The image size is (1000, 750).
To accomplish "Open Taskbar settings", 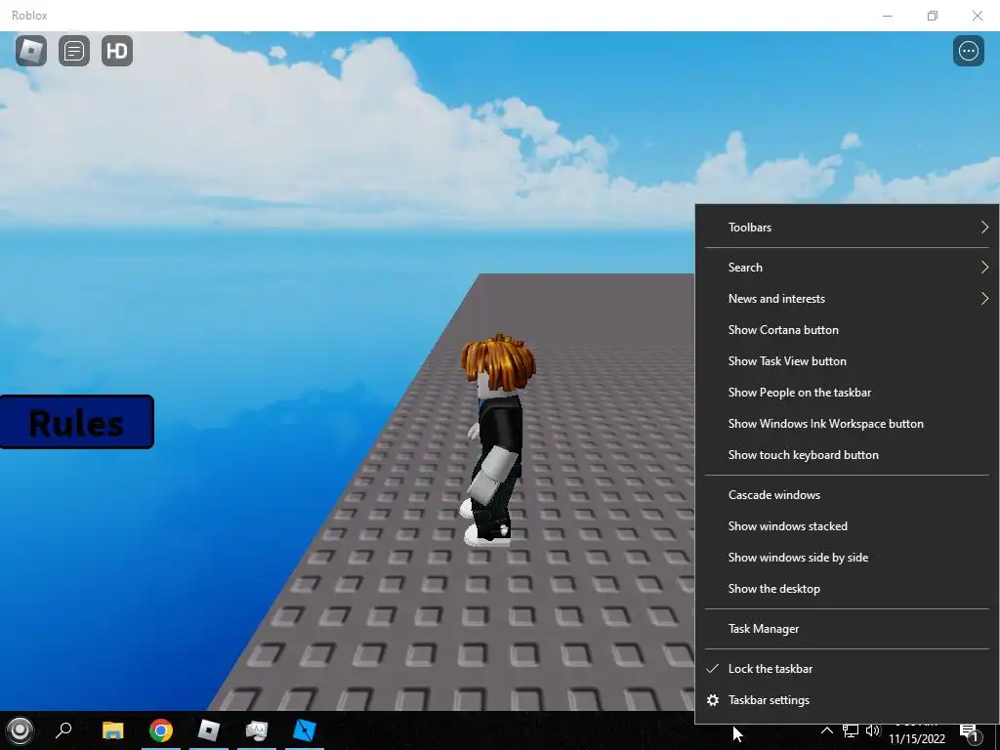I will (x=847, y=699).
